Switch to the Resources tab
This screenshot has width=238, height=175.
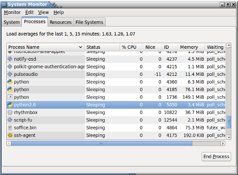tap(60, 22)
